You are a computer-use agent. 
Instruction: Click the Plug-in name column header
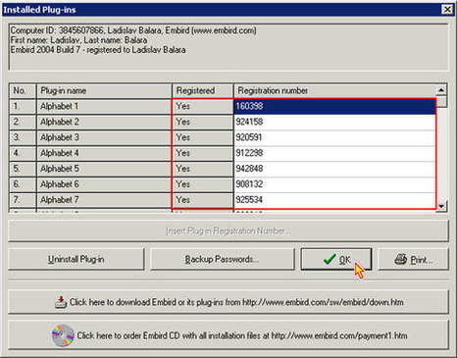104,90
